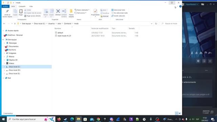Open Propiedades in ribbon
Image resolution: width=217 pixels, height=122 pixels.
pyautogui.click(x=95, y=13)
